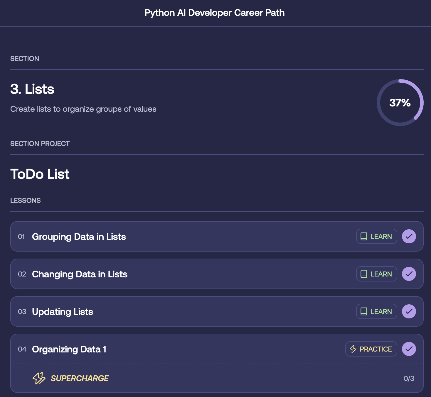Click the 37% circular progress indicator
This screenshot has height=397, width=431.
[400, 103]
